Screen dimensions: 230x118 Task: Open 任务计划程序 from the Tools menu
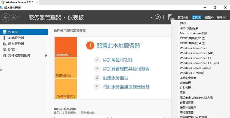188,107
